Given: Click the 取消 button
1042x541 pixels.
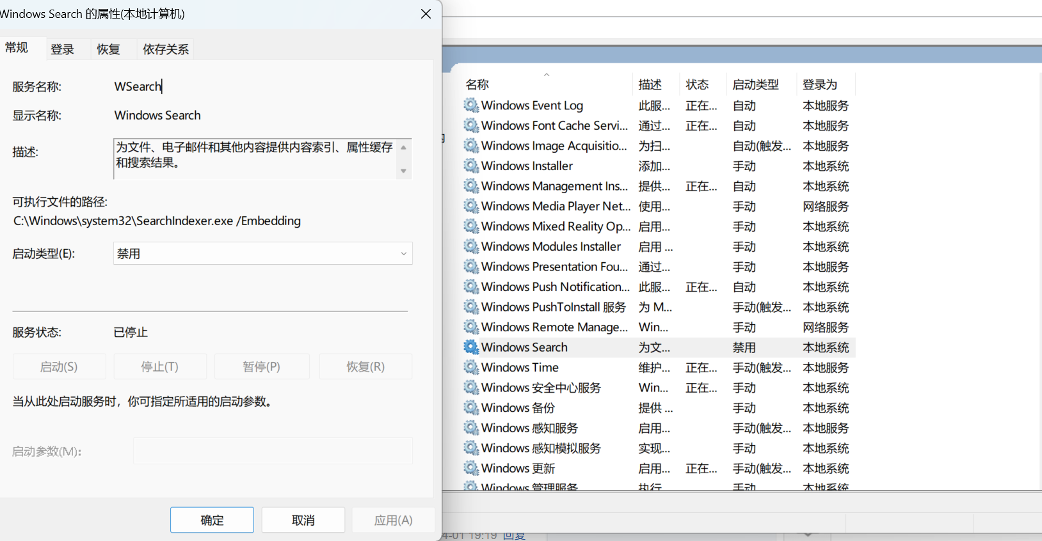Looking at the screenshot, I should (x=303, y=520).
